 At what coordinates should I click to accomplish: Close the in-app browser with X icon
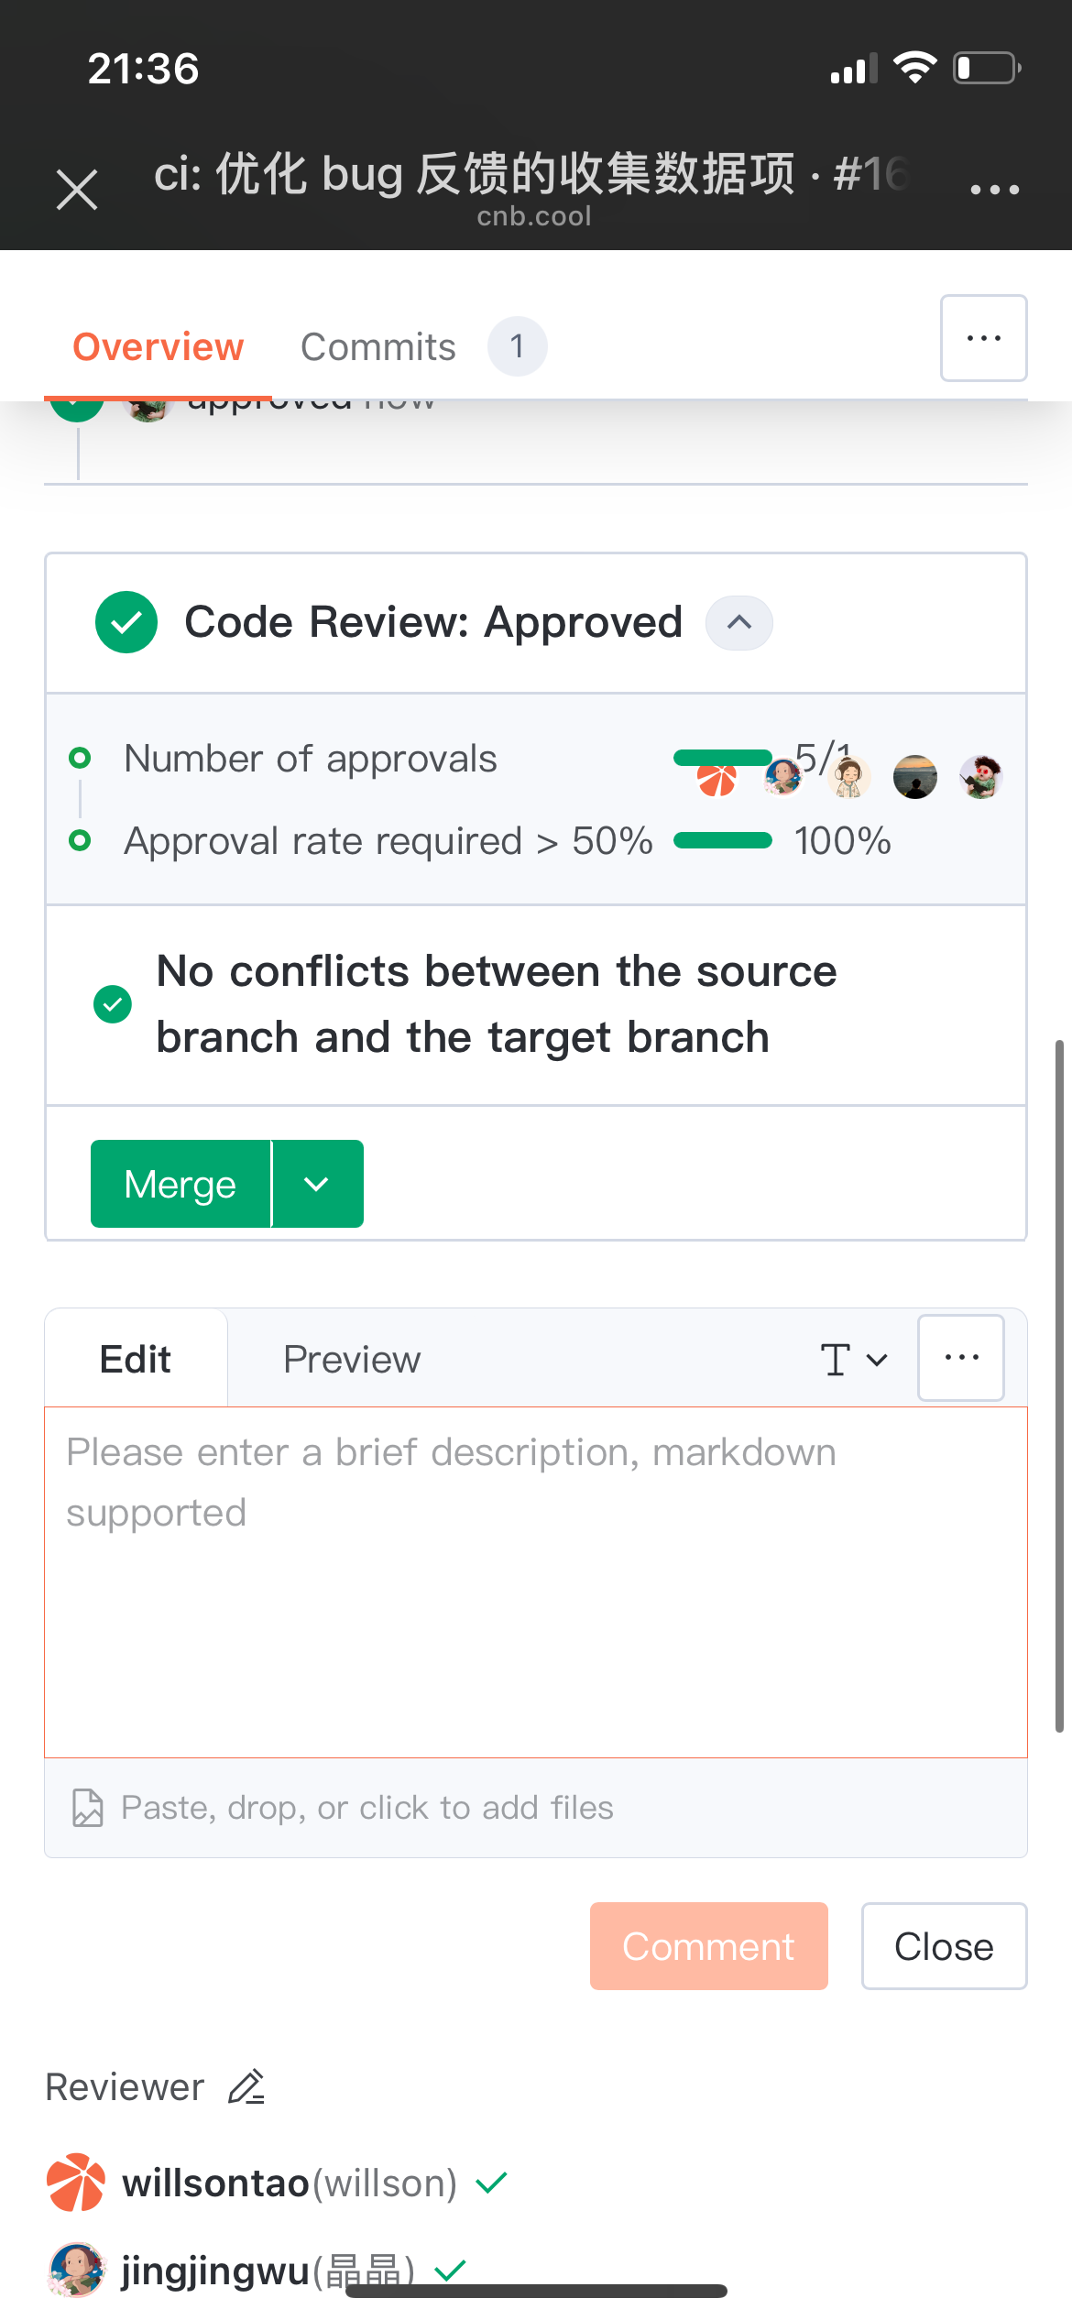[77, 190]
